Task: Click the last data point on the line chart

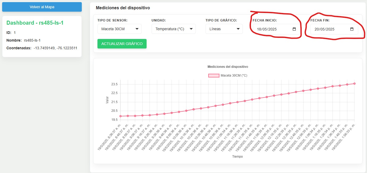Action: click(x=355, y=83)
